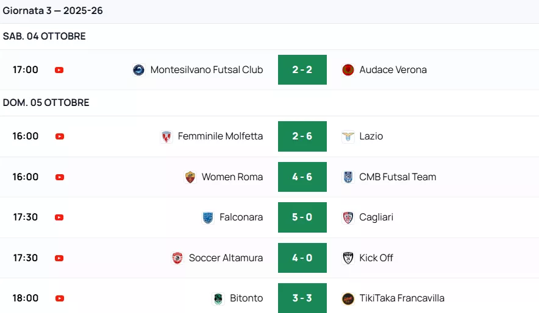Open YouTube stream for Bitonto match
Viewport: 539px width, 313px height.
[x=59, y=298]
